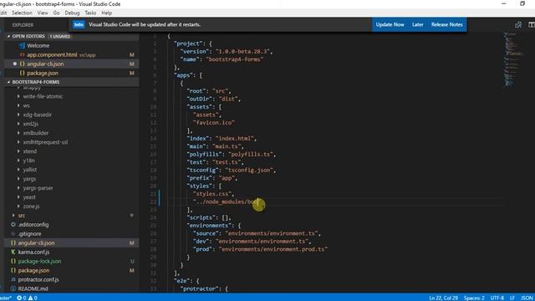Expand the yargs-parser folder
Screen dimensions: 535x301
pyautogui.click(x=38, y=188)
